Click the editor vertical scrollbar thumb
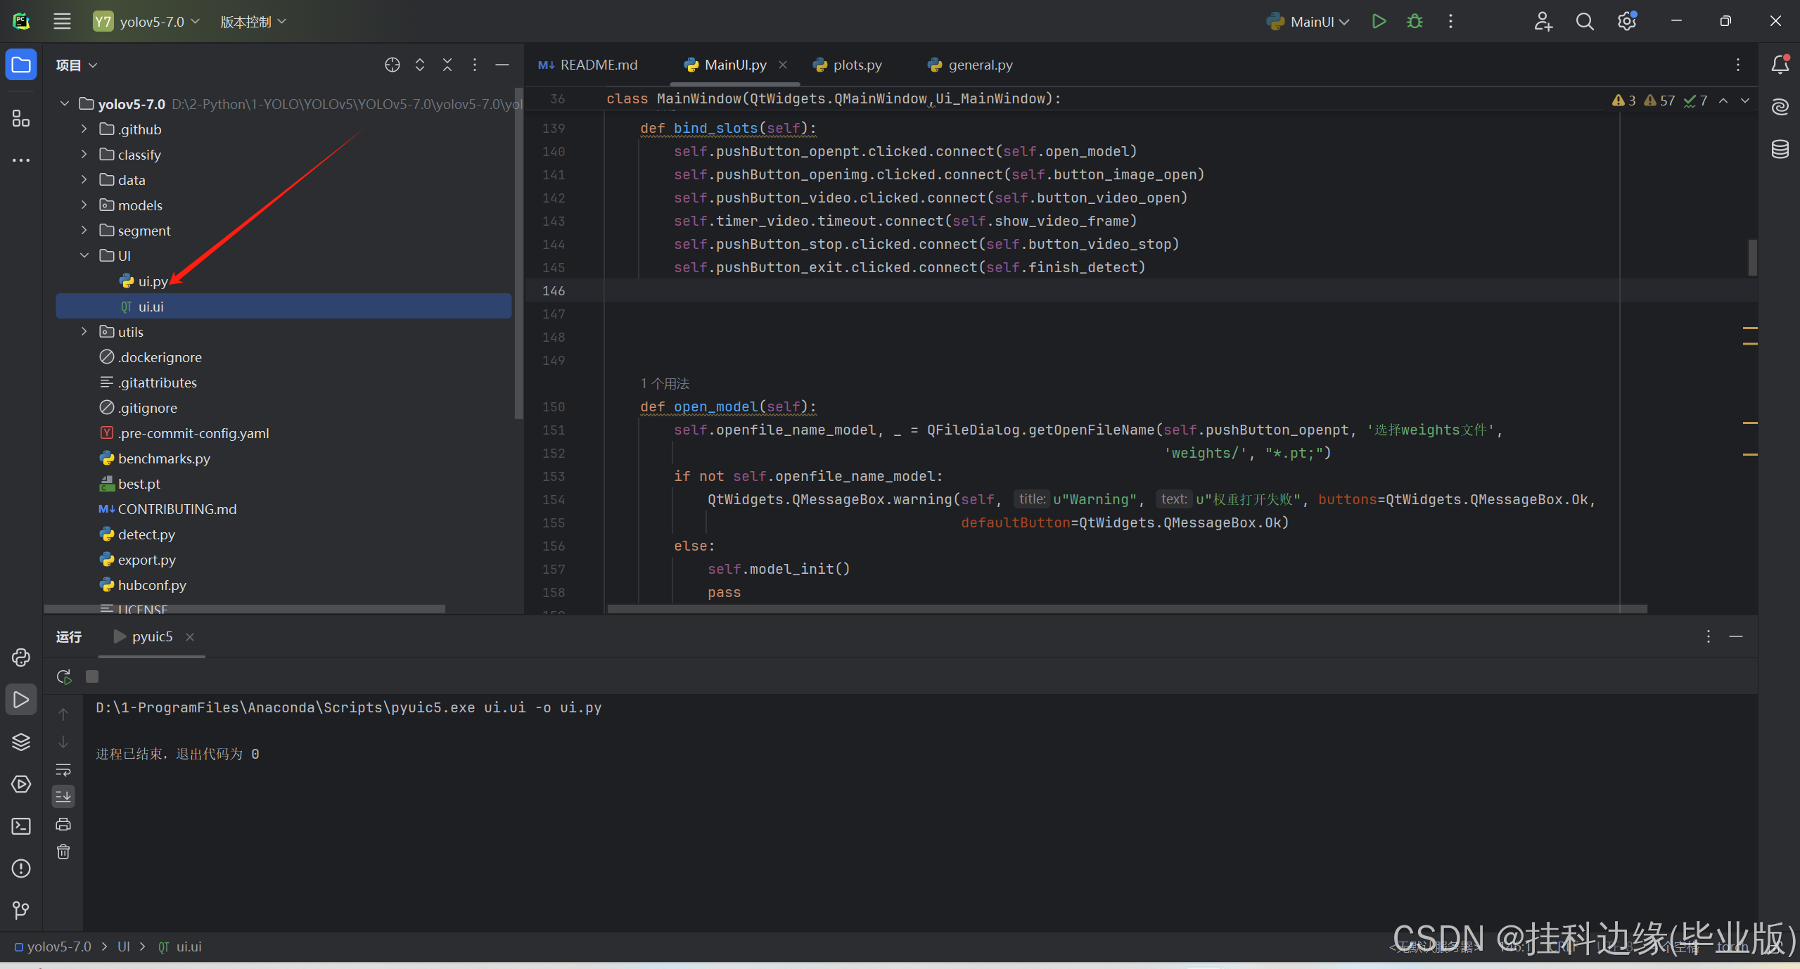Image resolution: width=1800 pixels, height=969 pixels. pyautogui.click(x=1752, y=257)
